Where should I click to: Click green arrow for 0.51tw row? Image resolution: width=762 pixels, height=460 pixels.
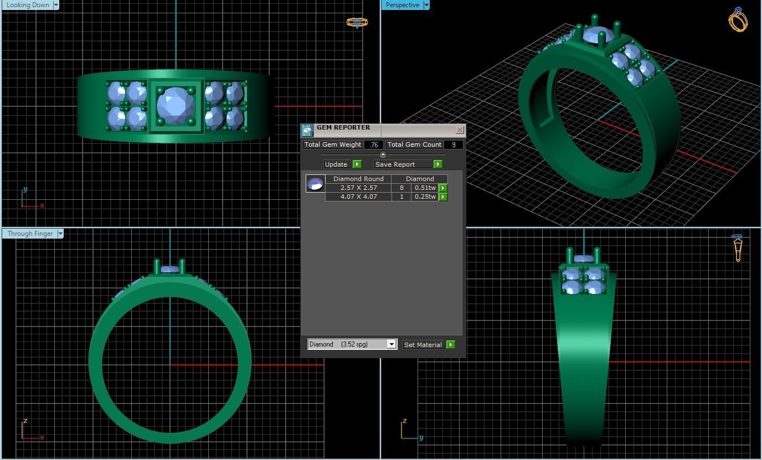(443, 188)
